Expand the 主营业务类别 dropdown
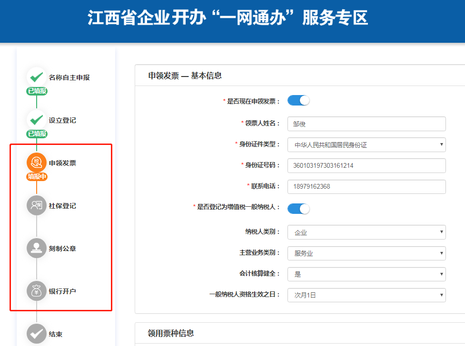This screenshot has height=346, width=465. point(366,253)
